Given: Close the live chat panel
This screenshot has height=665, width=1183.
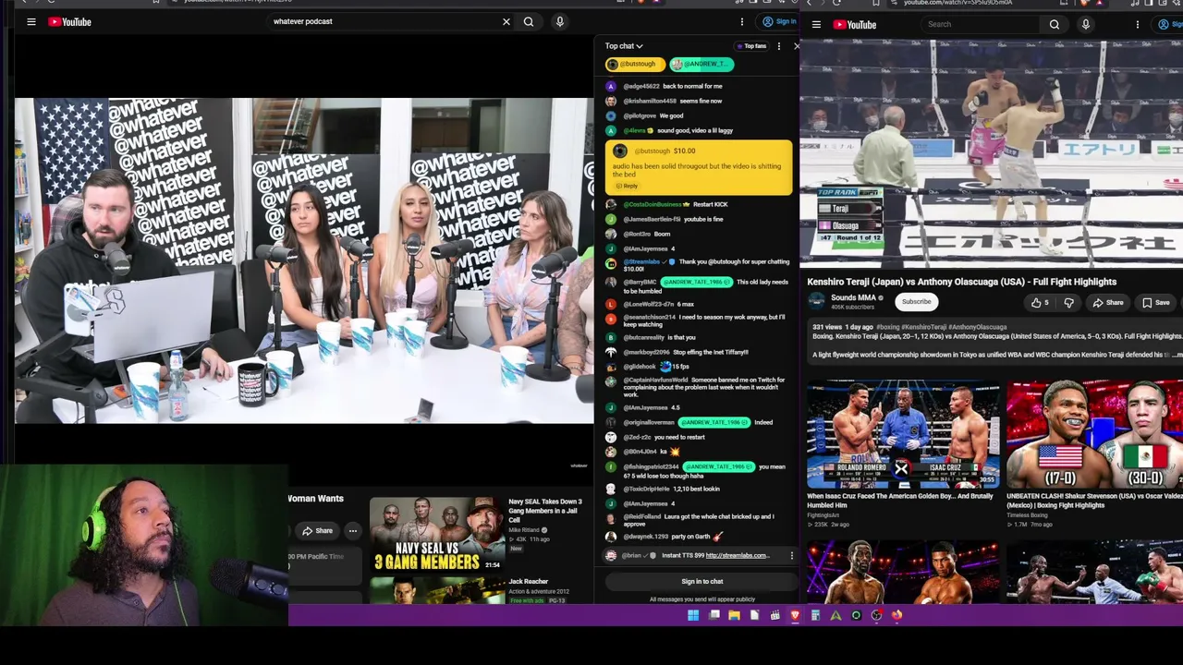Looking at the screenshot, I should (796, 46).
